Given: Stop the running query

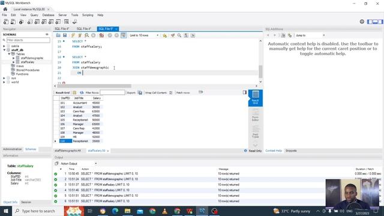Looking at the screenshot, I should click(94, 35).
